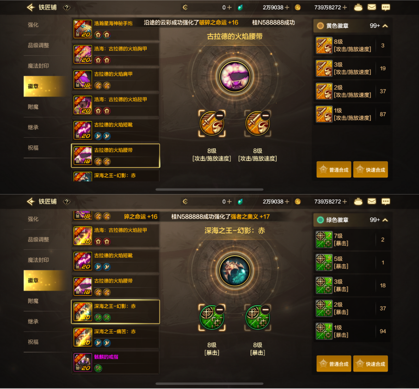
Task: Click the back arrow beside 铁匠铺 in top panel
Action: (x=31, y=7)
